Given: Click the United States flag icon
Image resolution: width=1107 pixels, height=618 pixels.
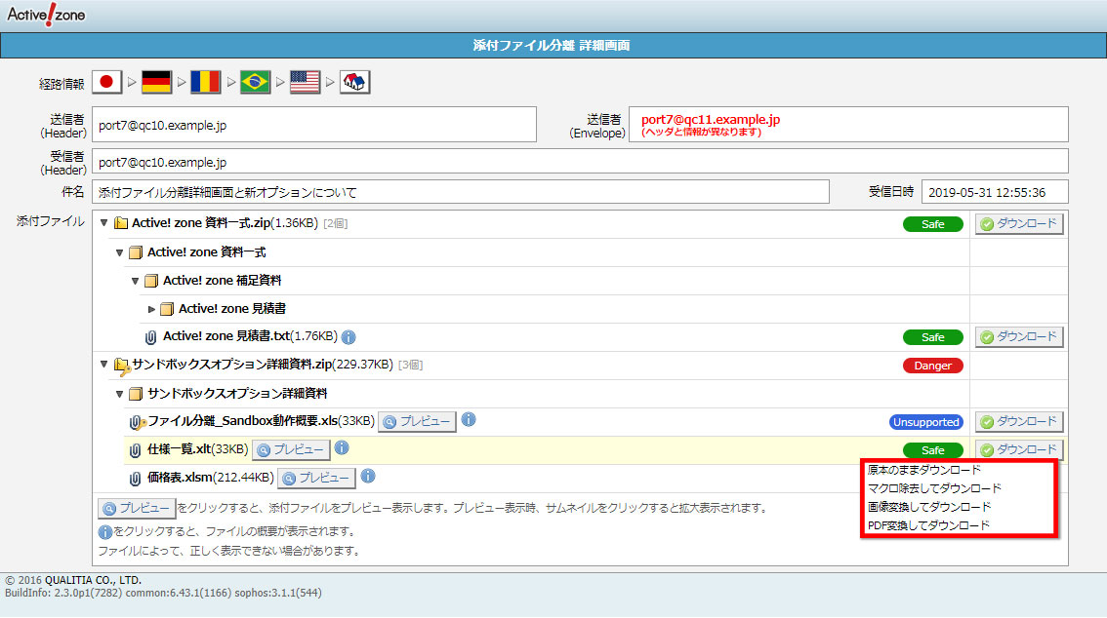Looking at the screenshot, I should point(305,83).
